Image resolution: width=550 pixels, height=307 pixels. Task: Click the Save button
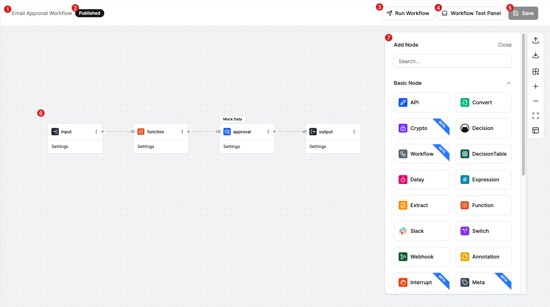pyautogui.click(x=523, y=13)
